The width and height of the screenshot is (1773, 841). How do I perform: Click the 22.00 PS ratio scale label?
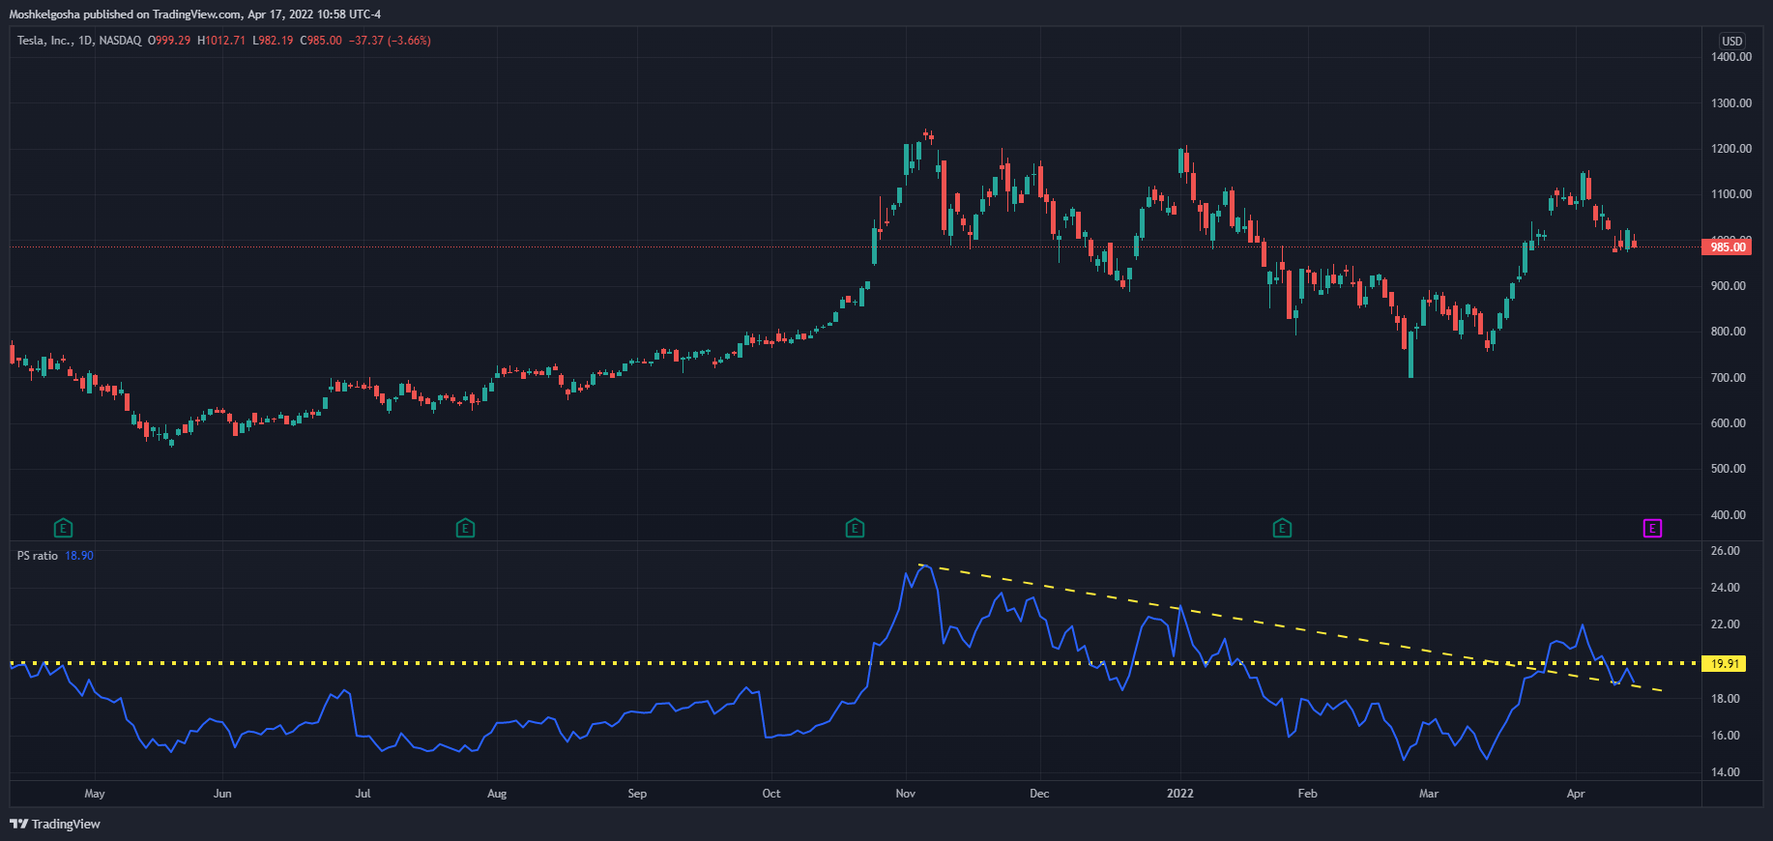click(1726, 624)
